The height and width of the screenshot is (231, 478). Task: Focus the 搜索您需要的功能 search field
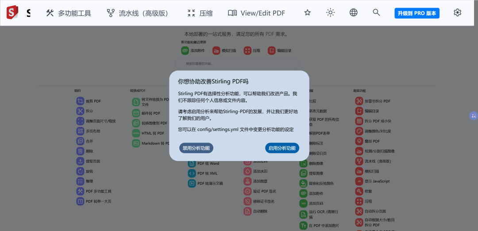(x=236, y=64)
